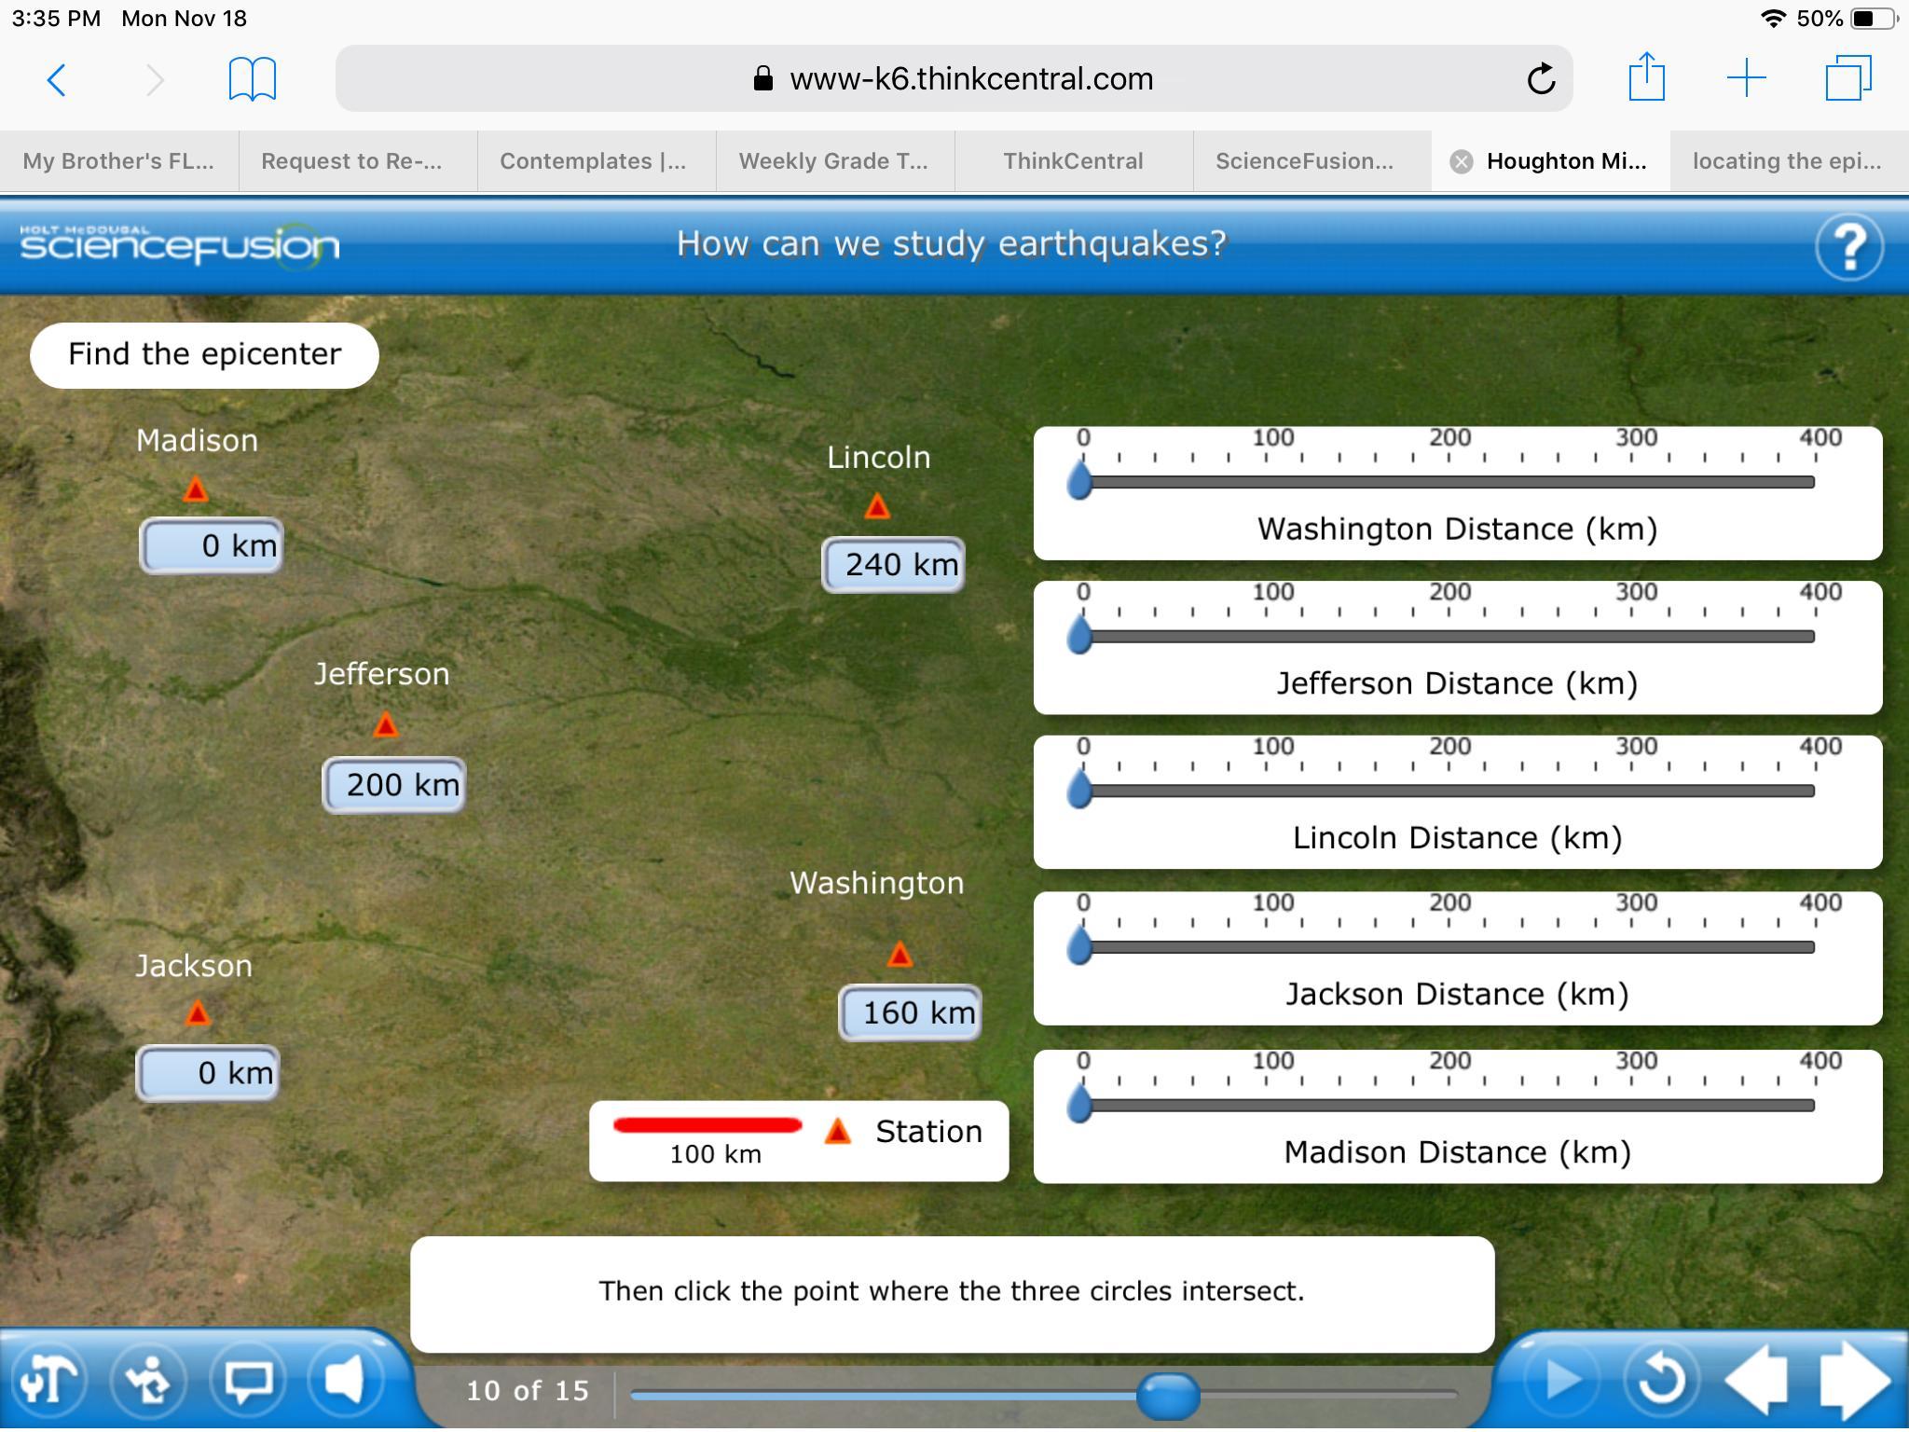Click the Lincoln Distance slider handle

1079,790
